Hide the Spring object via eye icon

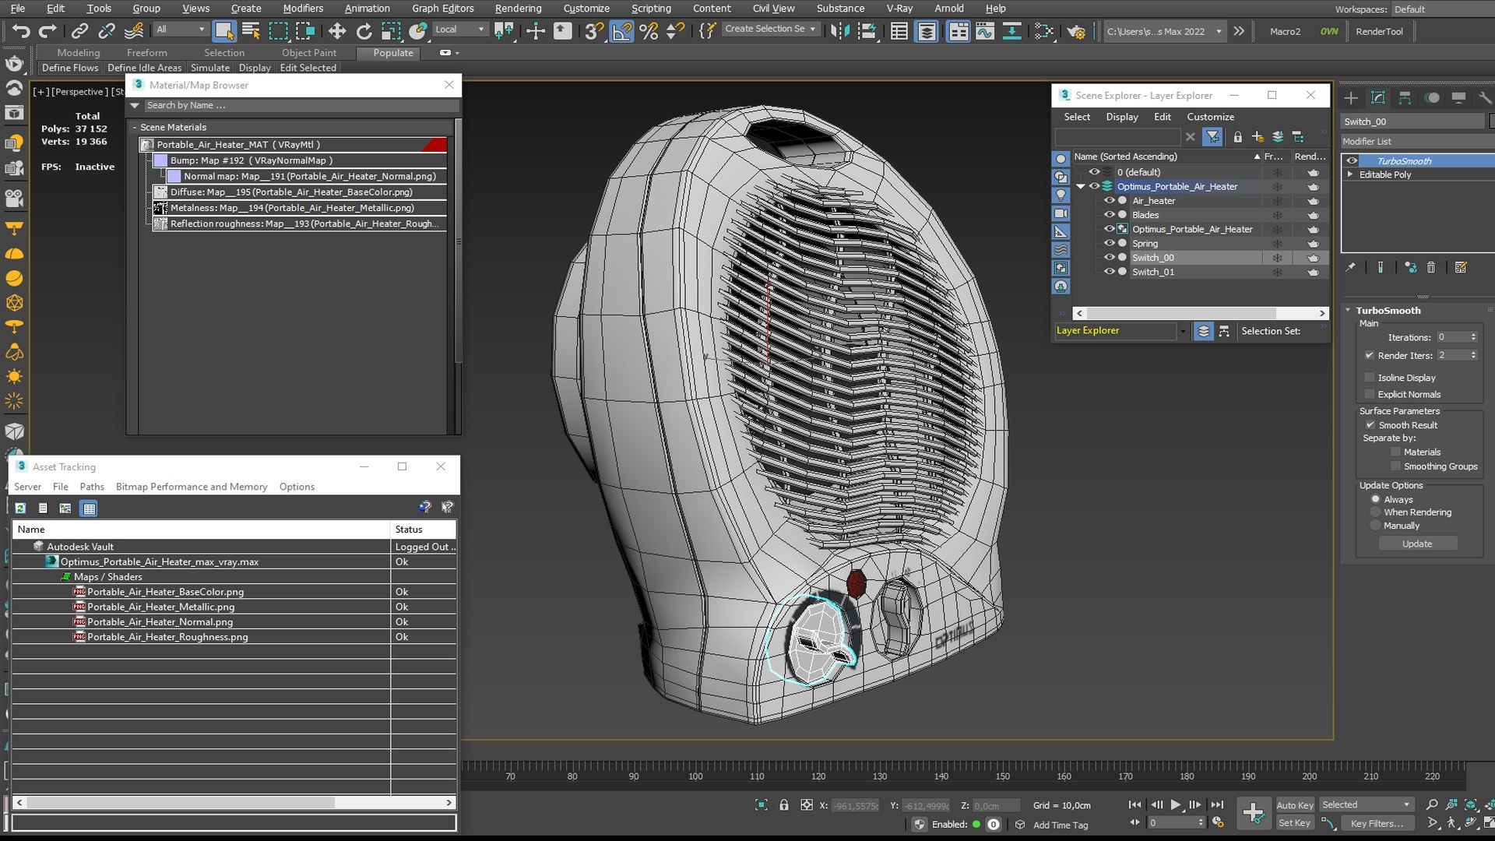tap(1110, 243)
